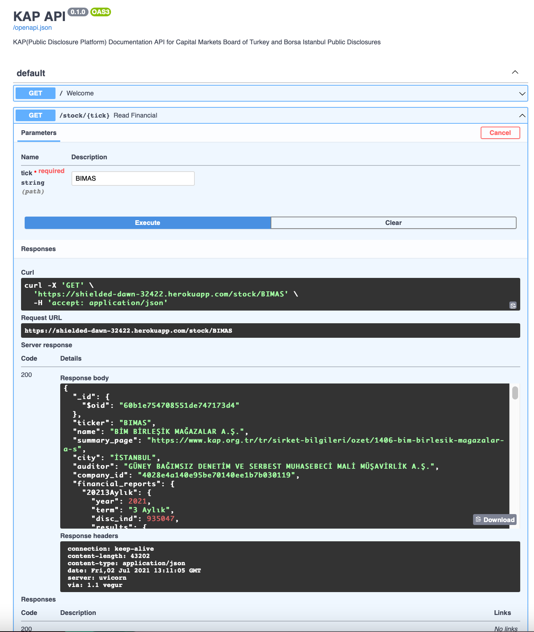Click the auditor GÜNEY BAĞIMSIZ DENETİM line
Viewport: 534px width, 632px height.
(x=256, y=466)
